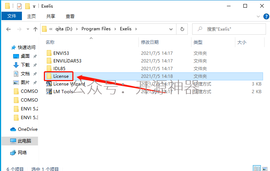Select the License Wizard shortcut icon
The width and height of the screenshot is (270, 171).
tap(49, 84)
